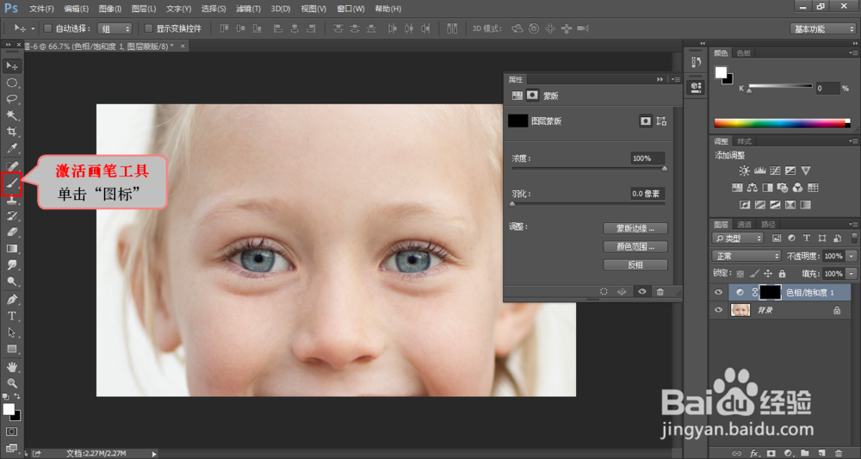Click the 蒙版边缘... button
This screenshot has width=861, height=459.
point(635,228)
